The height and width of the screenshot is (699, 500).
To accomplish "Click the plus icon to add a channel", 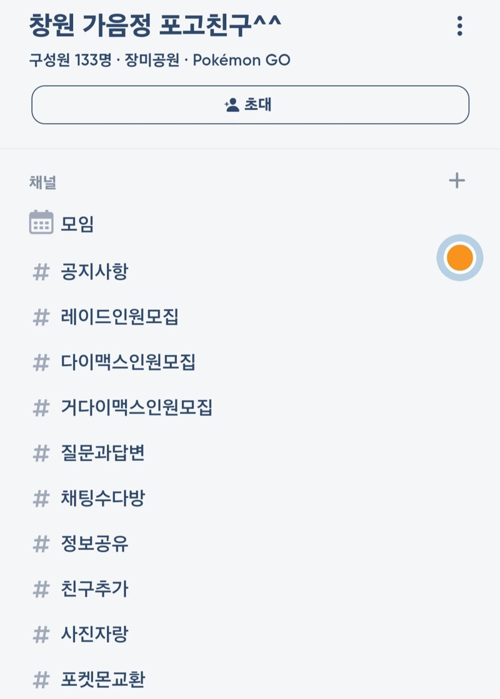I will [x=457, y=181].
